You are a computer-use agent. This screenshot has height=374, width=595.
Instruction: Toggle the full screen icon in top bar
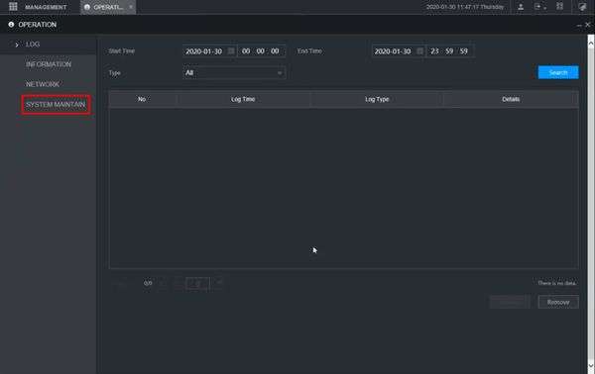coord(559,7)
